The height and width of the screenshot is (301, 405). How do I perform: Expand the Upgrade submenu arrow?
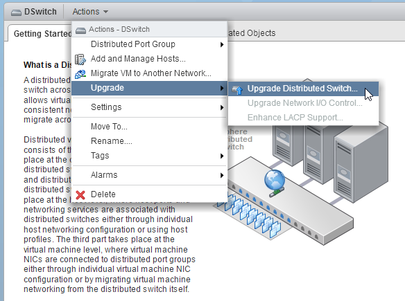pyautogui.click(x=222, y=88)
